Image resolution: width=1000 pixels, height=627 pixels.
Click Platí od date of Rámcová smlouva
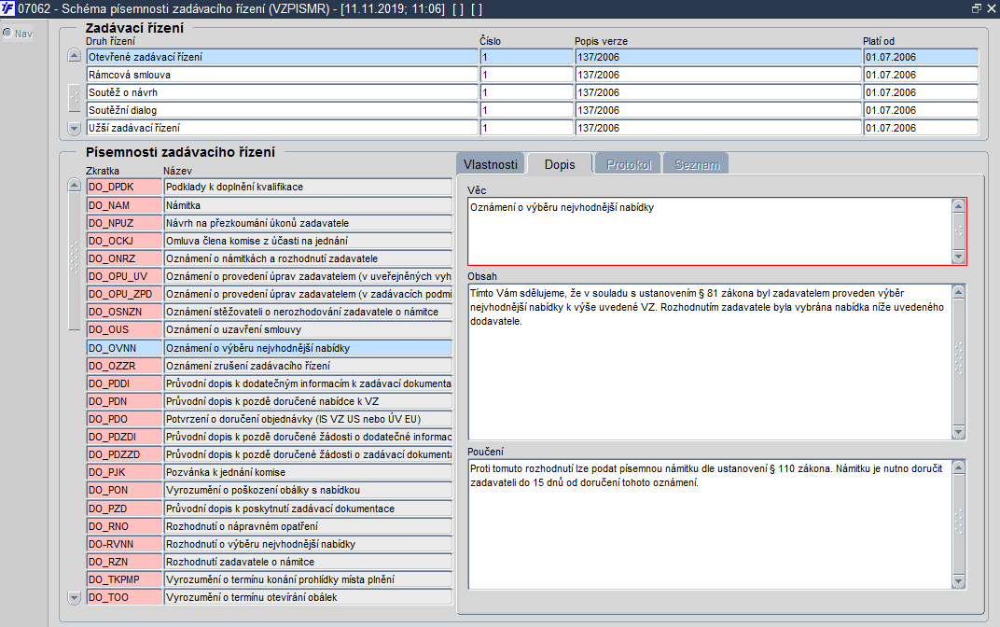click(921, 75)
